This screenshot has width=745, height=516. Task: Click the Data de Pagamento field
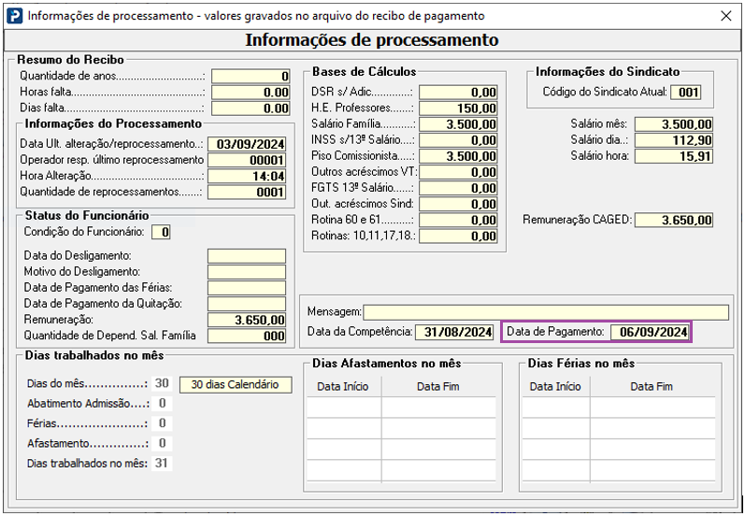[650, 332]
